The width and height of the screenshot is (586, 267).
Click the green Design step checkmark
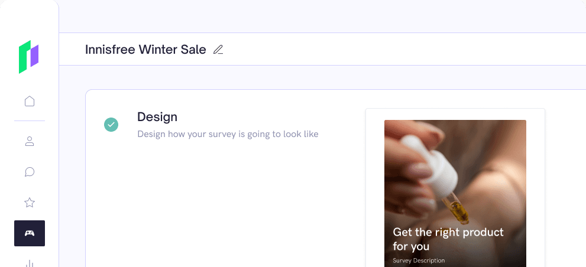tap(111, 125)
